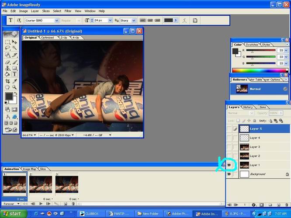
Task: Swap foreground and background colors arrow
Action: (x=16, y=93)
